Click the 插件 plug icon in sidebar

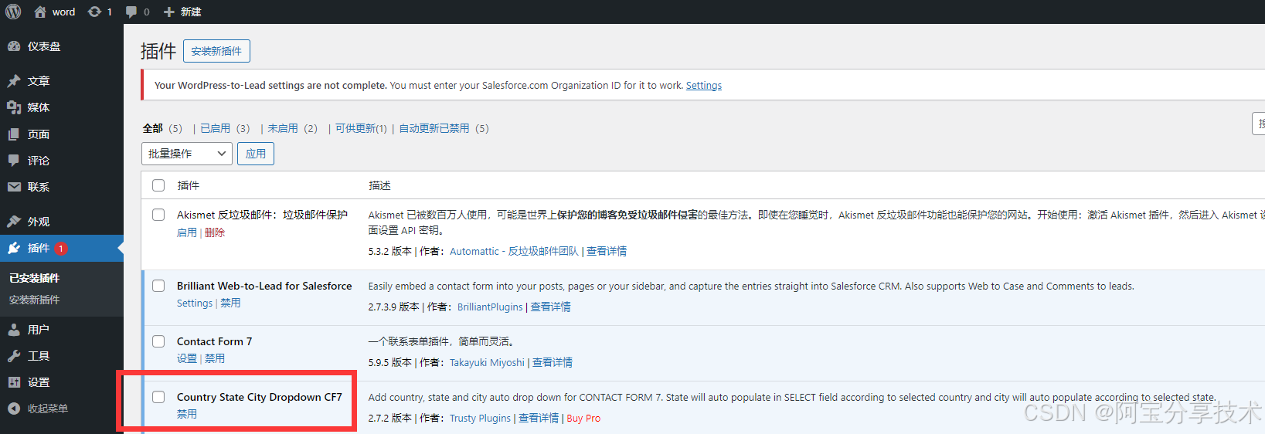point(14,248)
